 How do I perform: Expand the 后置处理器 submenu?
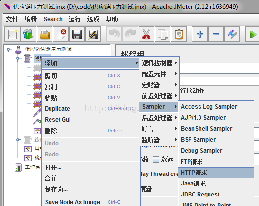point(159,118)
